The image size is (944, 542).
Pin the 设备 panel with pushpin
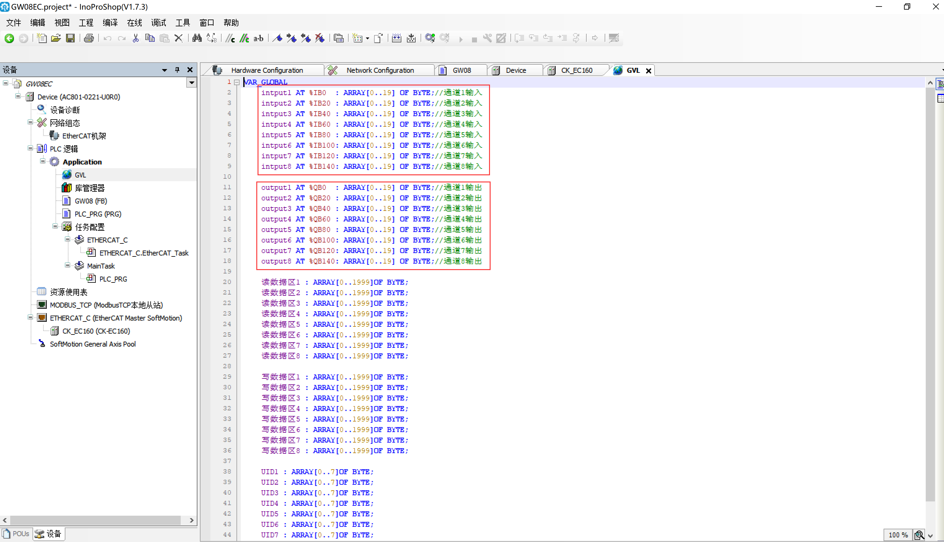coord(177,70)
